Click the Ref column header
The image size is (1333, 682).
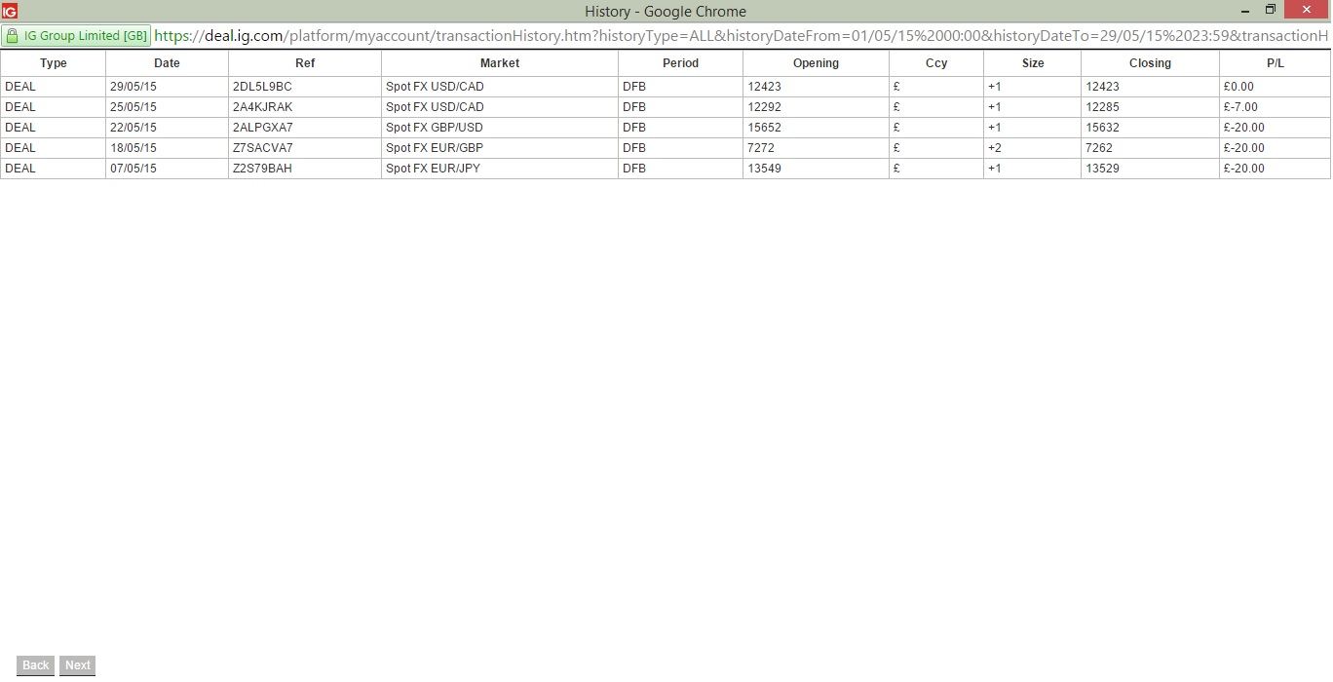[x=305, y=63]
